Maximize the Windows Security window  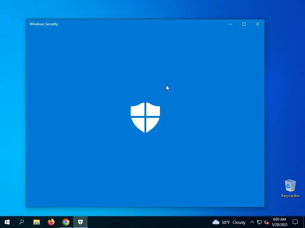[244, 24]
